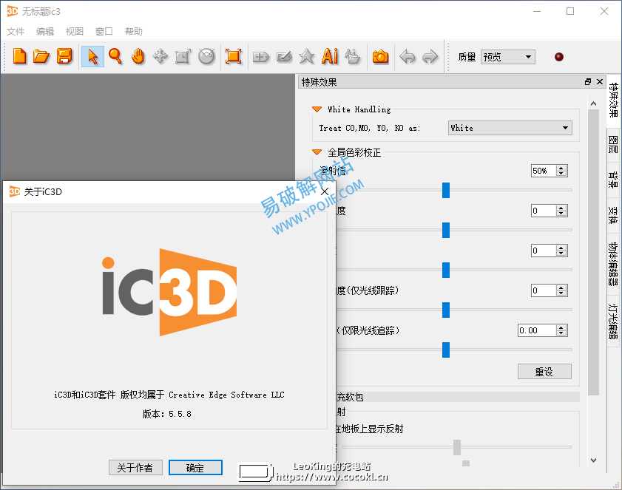Decrease the 50% spinner value

click(x=561, y=174)
